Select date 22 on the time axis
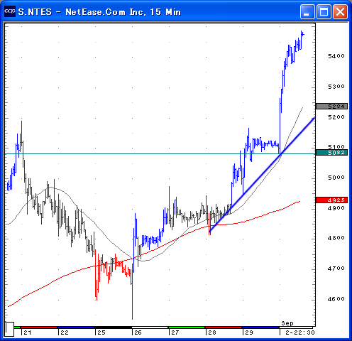This screenshot has width=352, height=341. (x=65, y=332)
